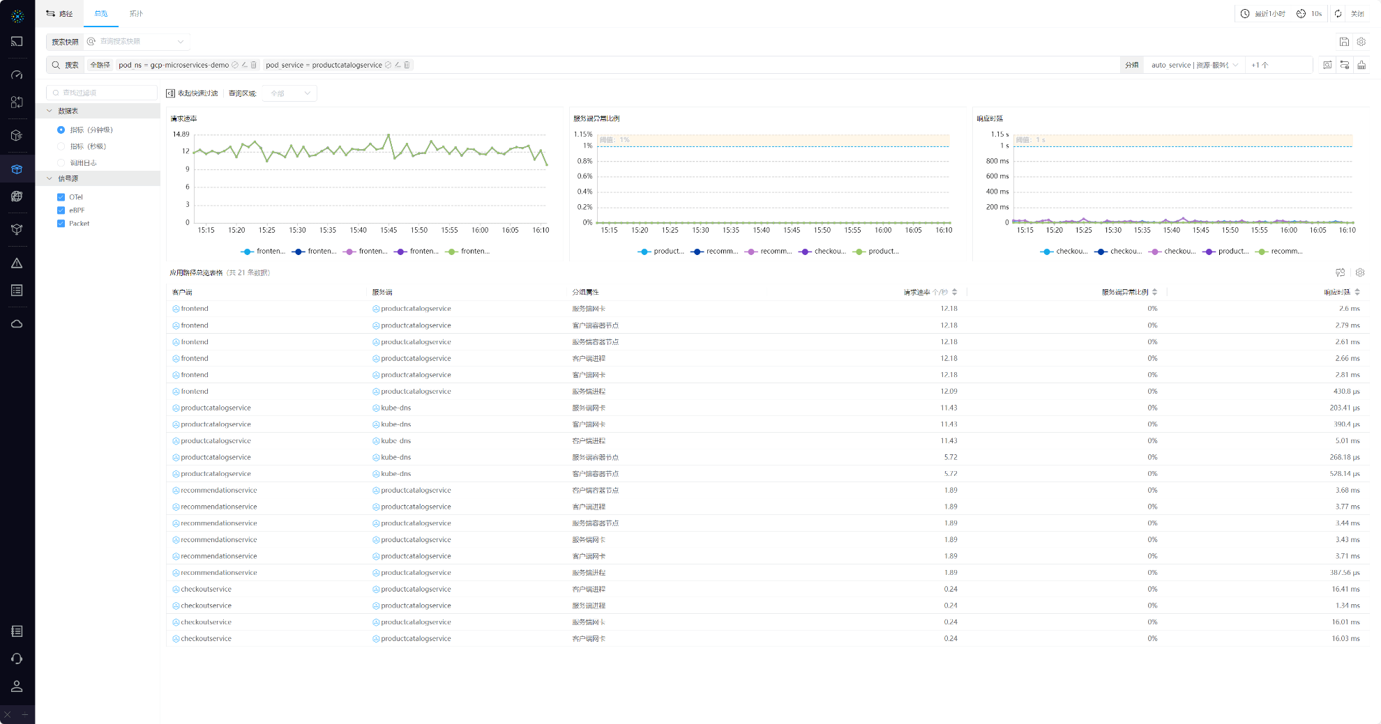Image resolution: width=1381 pixels, height=724 pixels.
Task: Click the refresh icon in top bar
Action: point(1338,14)
